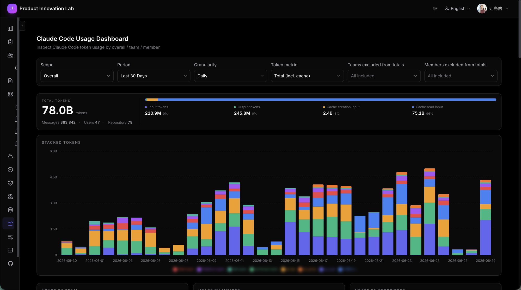Expand the sidebar with the chevron button
521x290 pixels.
[x=22, y=26]
